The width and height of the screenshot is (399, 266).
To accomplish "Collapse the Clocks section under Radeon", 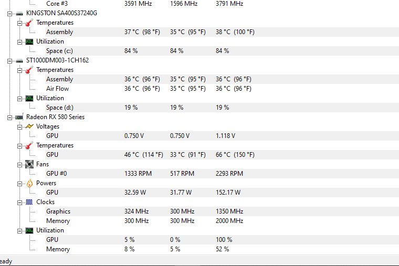I will click(19, 203).
